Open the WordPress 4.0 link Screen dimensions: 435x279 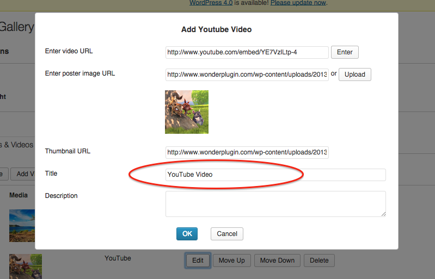[x=211, y=3]
